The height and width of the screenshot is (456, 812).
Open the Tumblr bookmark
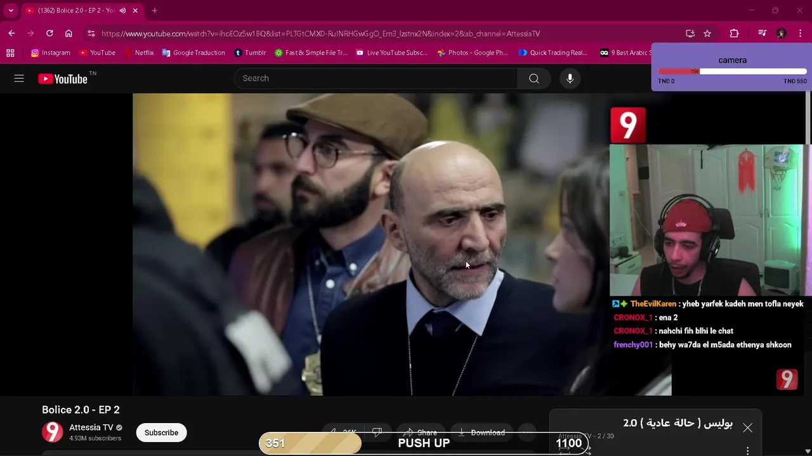(250, 53)
